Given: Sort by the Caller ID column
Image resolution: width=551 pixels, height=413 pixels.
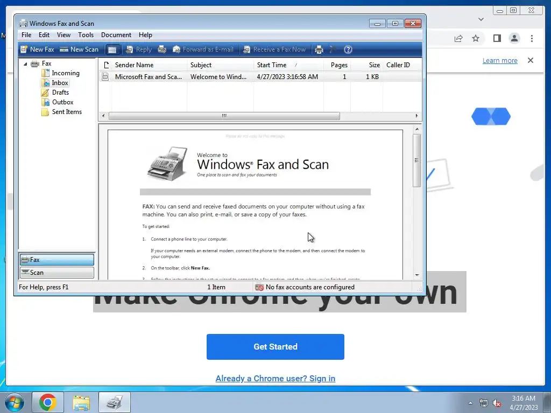Looking at the screenshot, I should (402, 65).
